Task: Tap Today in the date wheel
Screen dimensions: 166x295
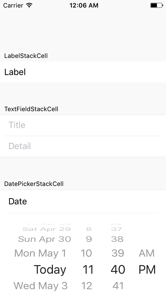Action: (x=50, y=270)
